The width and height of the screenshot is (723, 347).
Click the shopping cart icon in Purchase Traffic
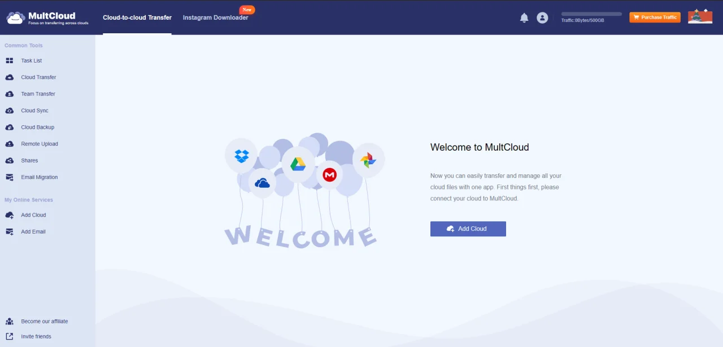[637, 17]
